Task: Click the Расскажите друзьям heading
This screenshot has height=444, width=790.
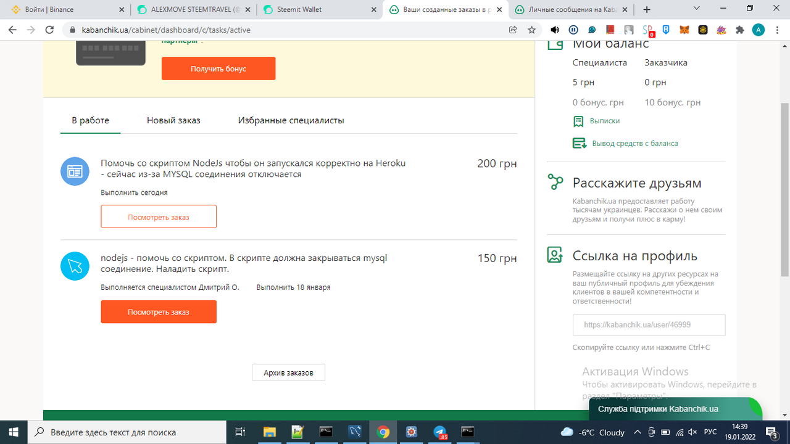Action: click(637, 183)
